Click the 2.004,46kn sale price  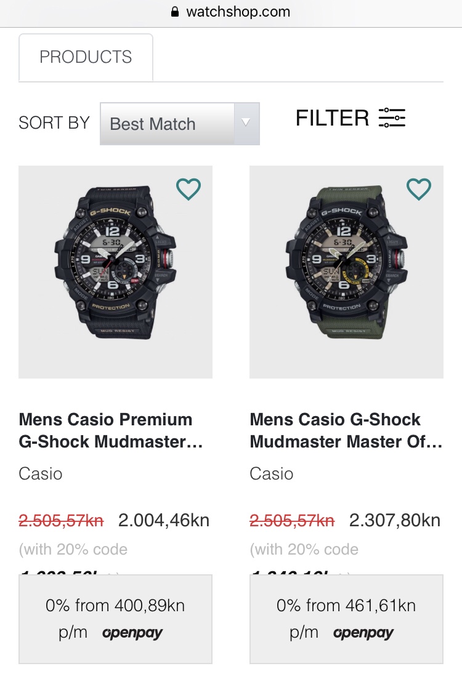[164, 520]
